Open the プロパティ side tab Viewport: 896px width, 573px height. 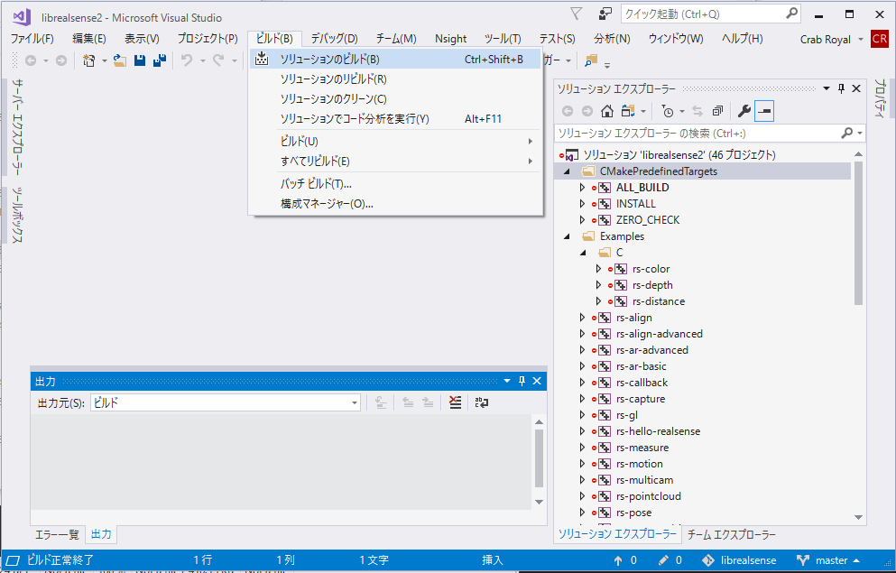880,98
